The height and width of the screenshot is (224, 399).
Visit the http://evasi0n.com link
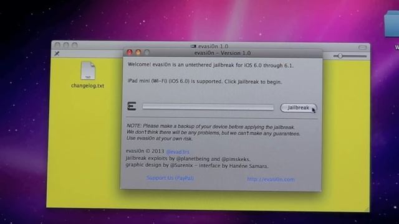271,179
